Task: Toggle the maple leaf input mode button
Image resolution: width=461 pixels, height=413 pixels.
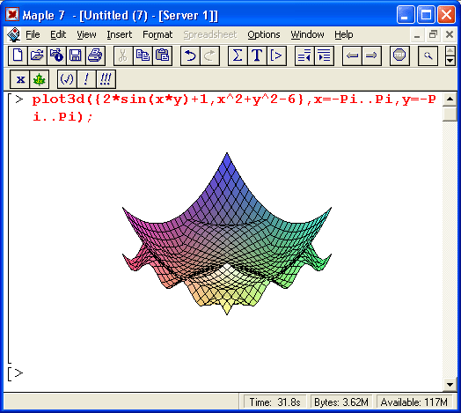Action: click(39, 79)
